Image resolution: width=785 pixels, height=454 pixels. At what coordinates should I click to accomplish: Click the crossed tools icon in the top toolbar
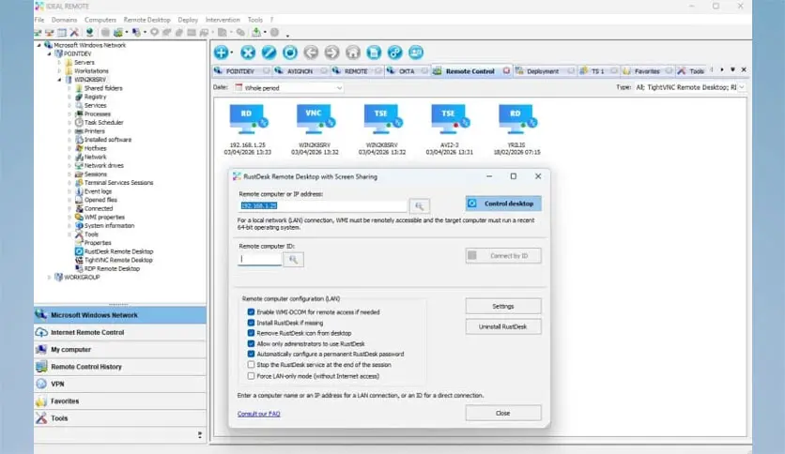click(74, 33)
